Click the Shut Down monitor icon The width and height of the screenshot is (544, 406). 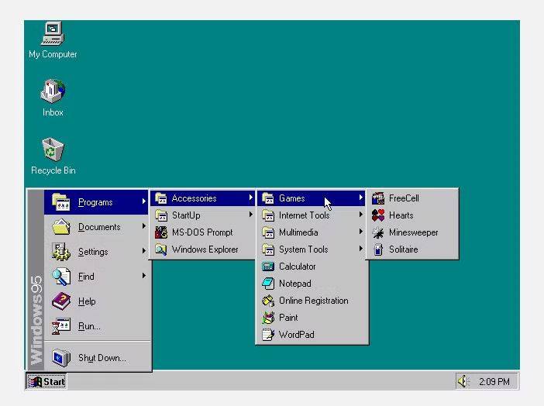click(61, 357)
